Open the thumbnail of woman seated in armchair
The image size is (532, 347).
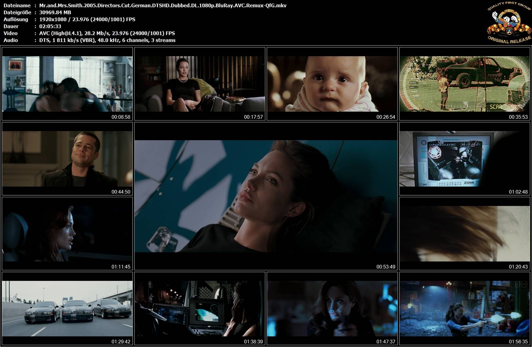pos(199,84)
